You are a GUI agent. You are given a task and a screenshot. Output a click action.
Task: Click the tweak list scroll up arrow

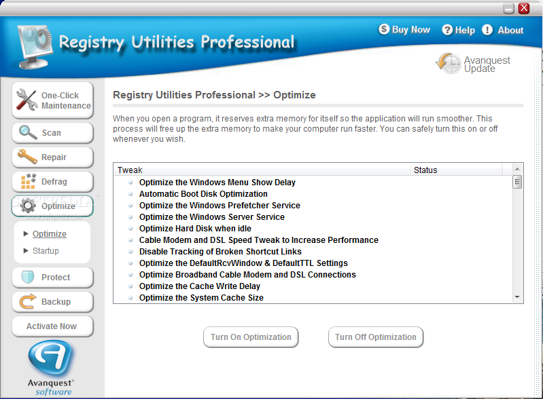[x=517, y=169]
